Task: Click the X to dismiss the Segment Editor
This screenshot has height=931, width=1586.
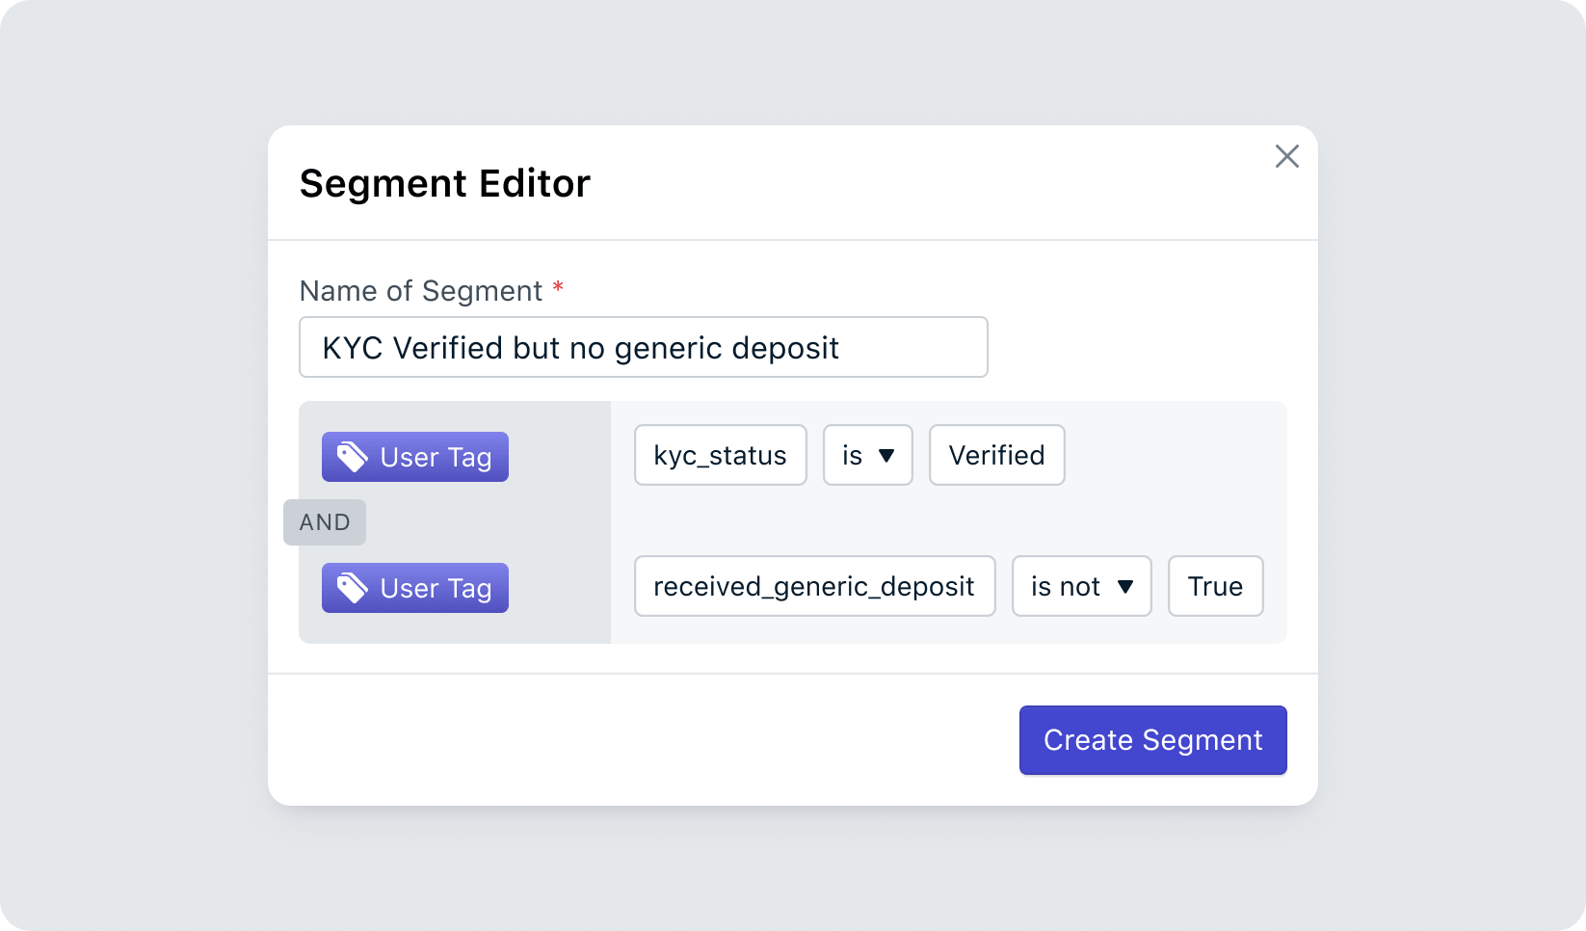Action: pos(1286,156)
